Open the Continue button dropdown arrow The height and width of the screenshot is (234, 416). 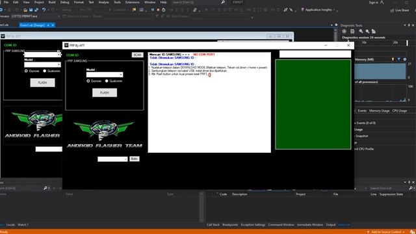click(x=127, y=10)
